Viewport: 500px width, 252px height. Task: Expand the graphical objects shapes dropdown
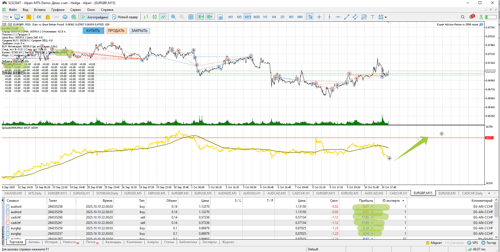coord(386,17)
